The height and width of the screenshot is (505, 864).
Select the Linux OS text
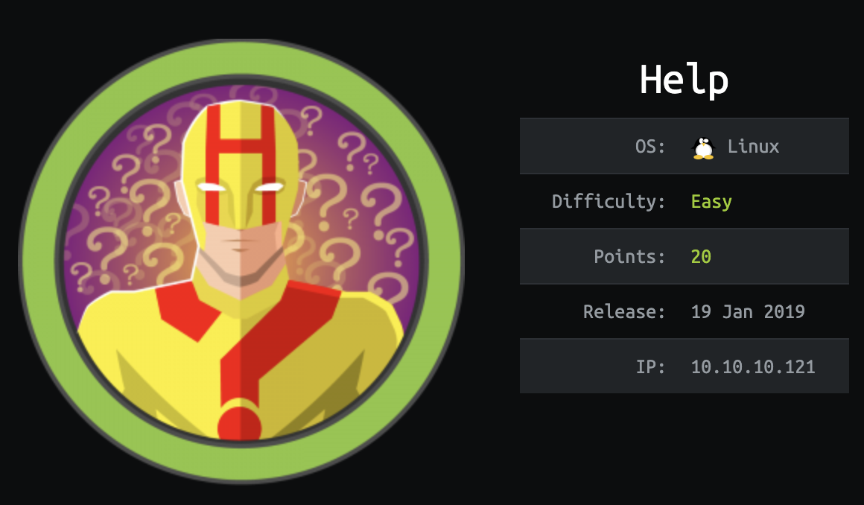point(753,146)
